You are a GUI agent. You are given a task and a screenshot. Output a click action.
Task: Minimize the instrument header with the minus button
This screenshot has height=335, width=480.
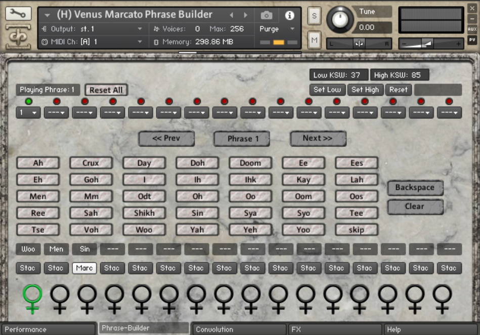click(472, 18)
